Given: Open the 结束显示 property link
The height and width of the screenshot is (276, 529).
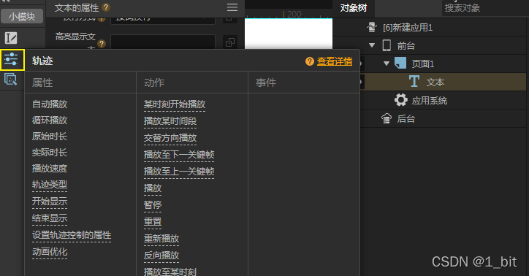Looking at the screenshot, I should pyautogui.click(x=50, y=218).
